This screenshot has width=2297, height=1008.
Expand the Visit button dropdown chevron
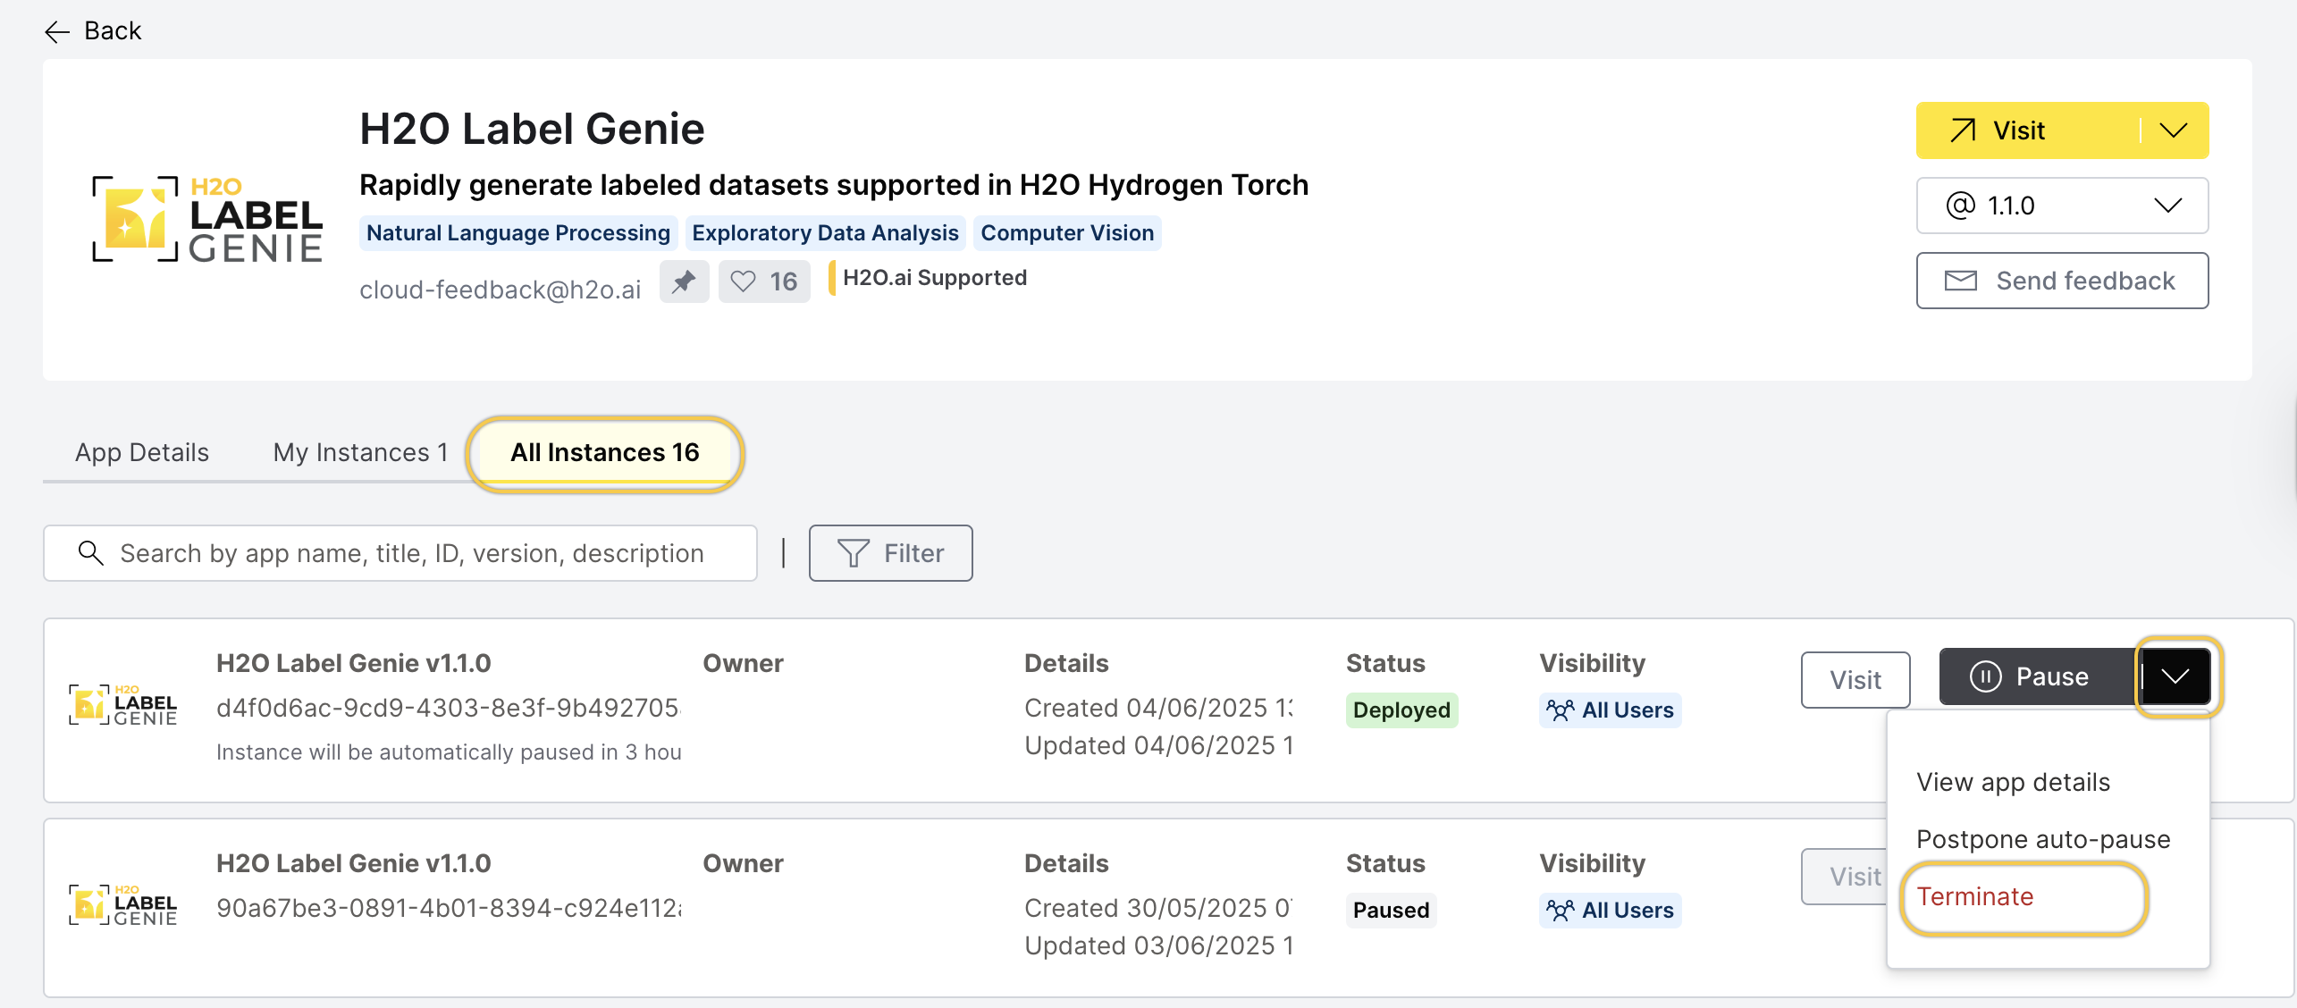pyautogui.click(x=2175, y=130)
